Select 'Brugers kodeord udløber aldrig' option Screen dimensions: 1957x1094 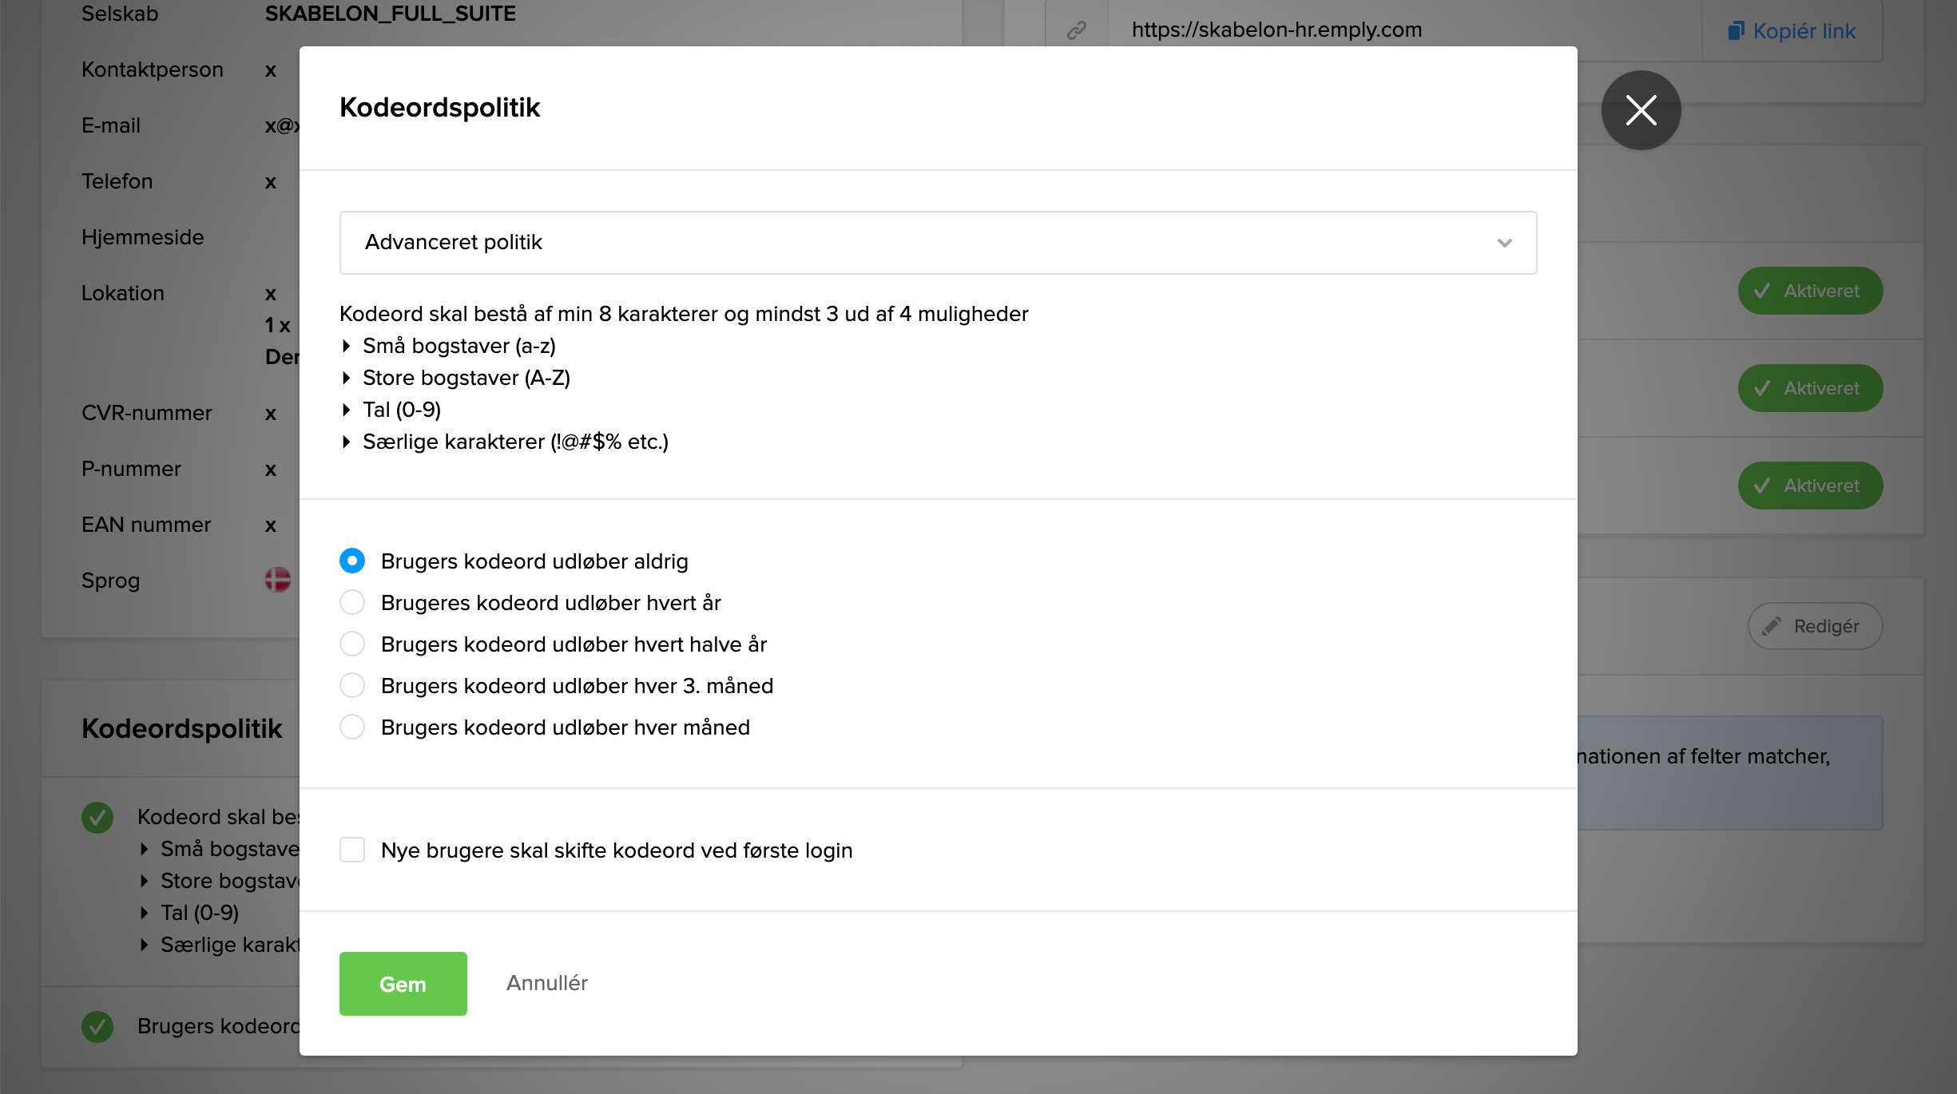tap(352, 561)
